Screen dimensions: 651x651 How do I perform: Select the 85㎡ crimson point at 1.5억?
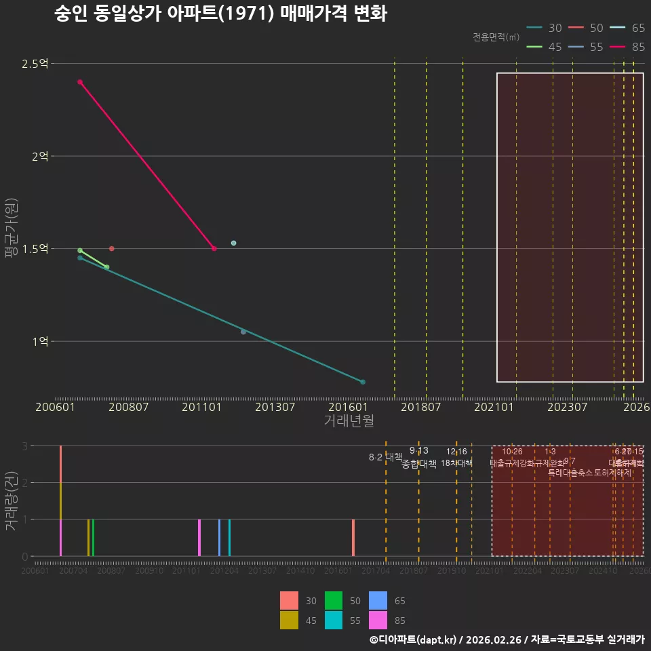(x=214, y=249)
